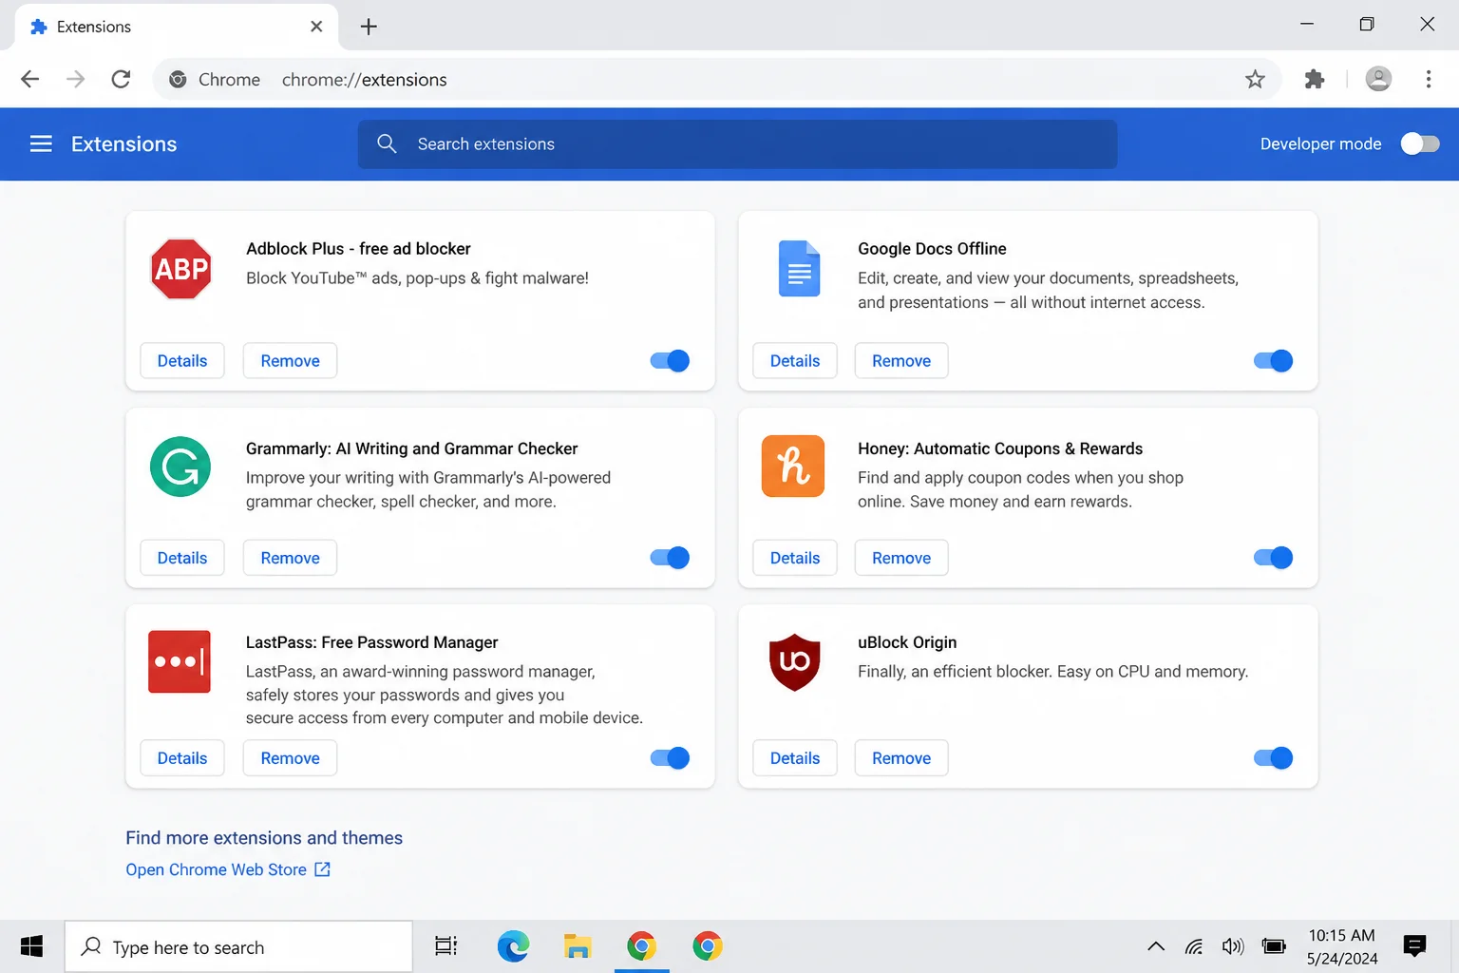Image resolution: width=1459 pixels, height=973 pixels.
Task: Click the battery tray icon
Action: [x=1274, y=946]
